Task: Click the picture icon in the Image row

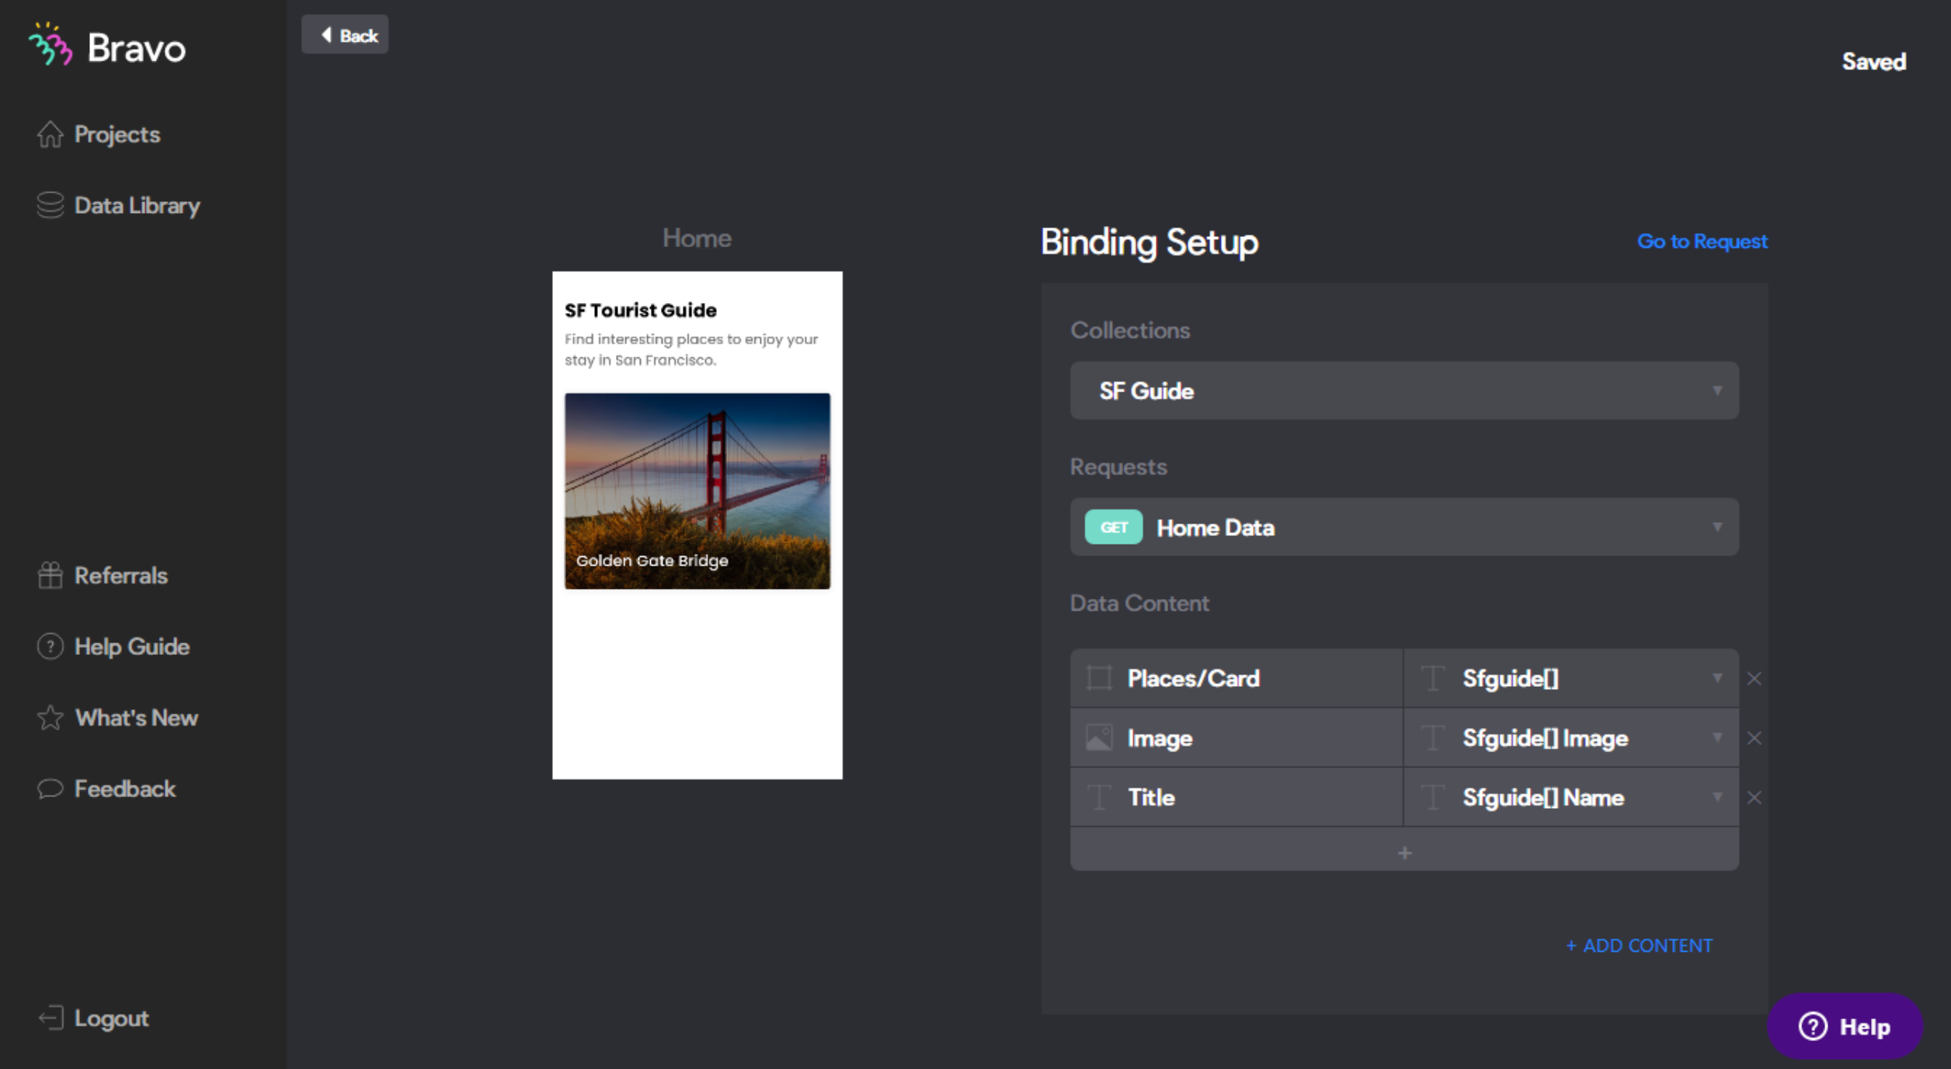Action: [1098, 736]
